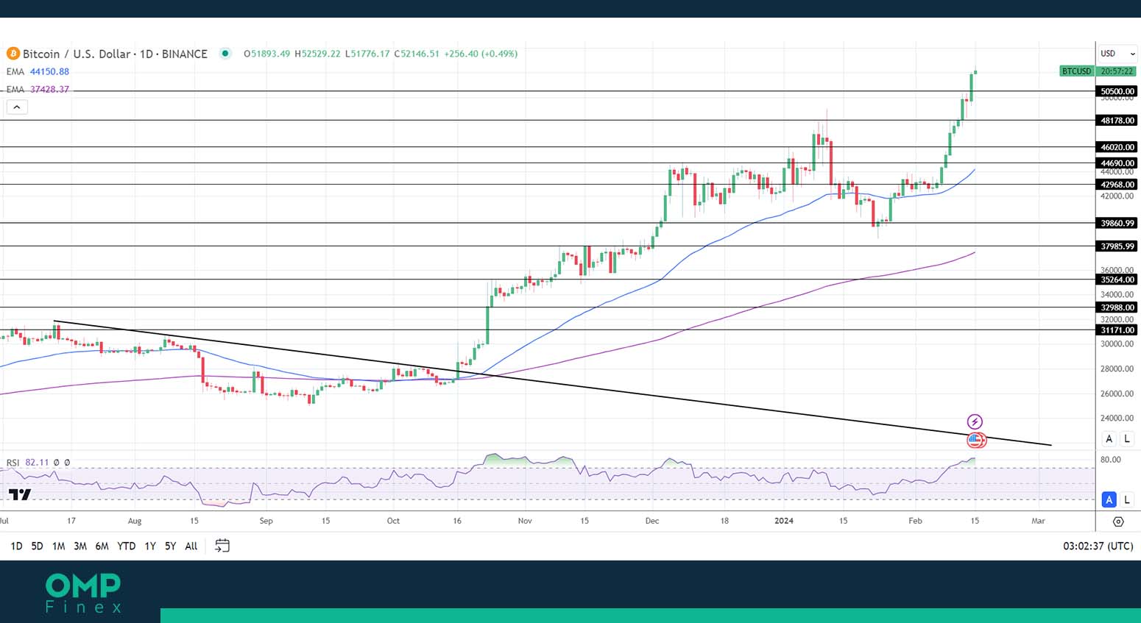Toggle auto scale A on RSI pane
Screen dimensions: 1141x623
tap(1109, 499)
